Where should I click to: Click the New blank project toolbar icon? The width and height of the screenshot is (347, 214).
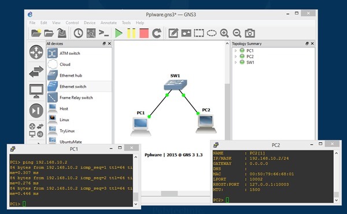point(36,33)
